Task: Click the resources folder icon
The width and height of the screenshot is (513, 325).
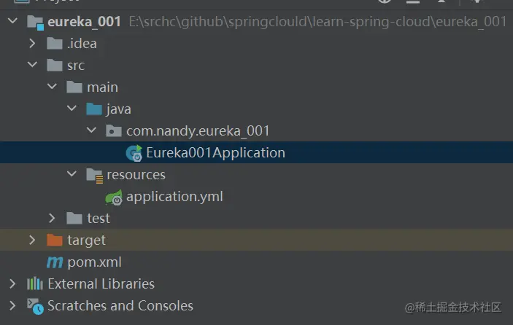Action: (95, 176)
